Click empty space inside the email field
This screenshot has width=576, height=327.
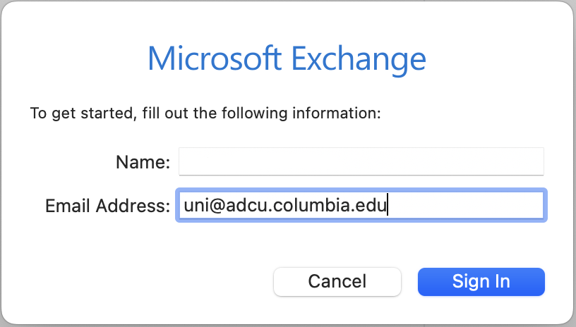[465, 205]
